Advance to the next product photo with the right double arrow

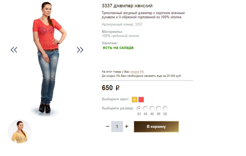tap(80, 50)
